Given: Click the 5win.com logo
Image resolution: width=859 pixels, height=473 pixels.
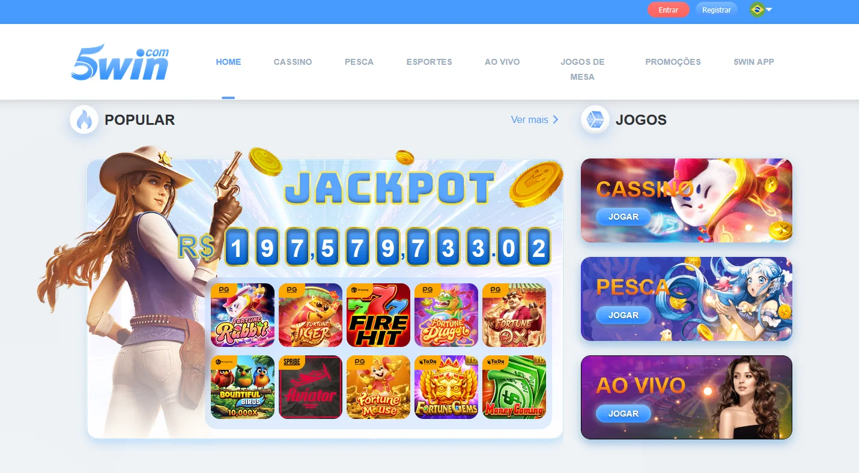Looking at the screenshot, I should 120,62.
